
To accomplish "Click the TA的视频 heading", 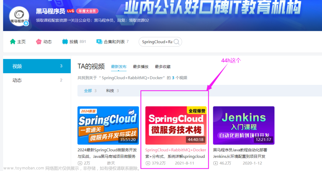I will 91,66.
